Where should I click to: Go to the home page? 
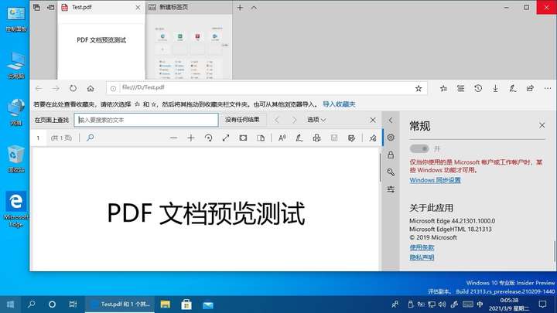pyautogui.click(x=91, y=88)
